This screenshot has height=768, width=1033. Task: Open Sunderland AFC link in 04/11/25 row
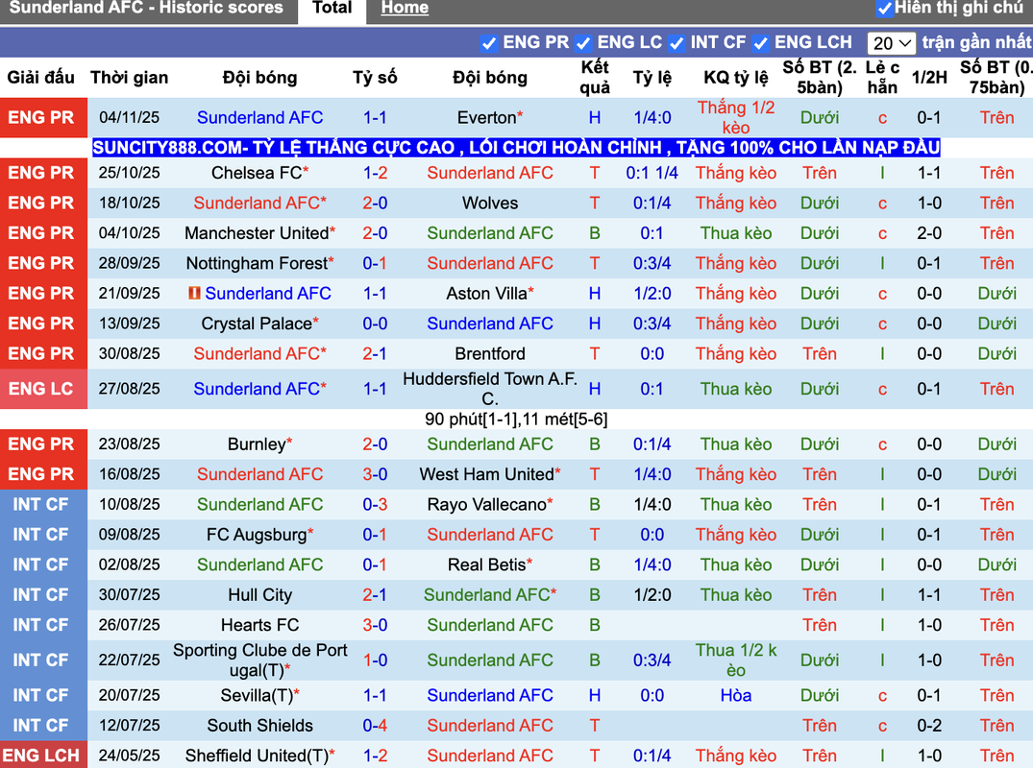pyautogui.click(x=259, y=118)
